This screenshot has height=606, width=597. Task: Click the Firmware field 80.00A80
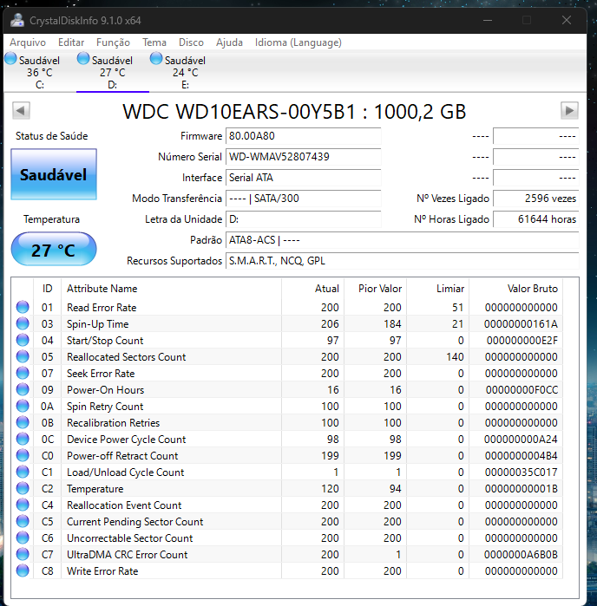click(x=304, y=136)
